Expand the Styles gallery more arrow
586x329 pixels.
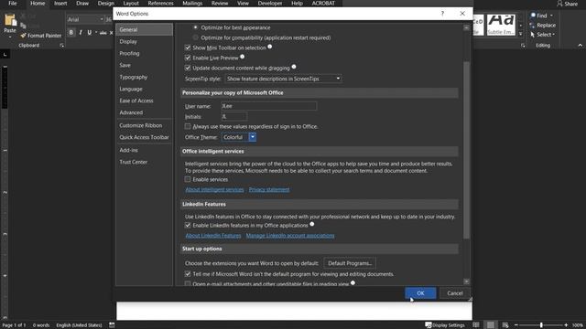(x=521, y=34)
